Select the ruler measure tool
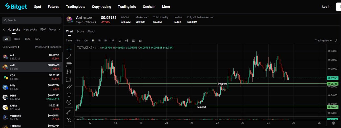The width and height of the screenshot is (341, 128). click(x=69, y=112)
